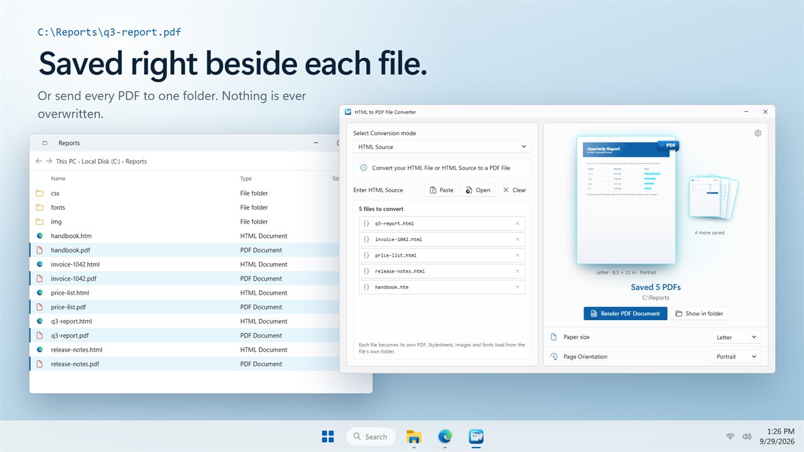Image resolution: width=804 pixels, height=452 pixels.
Task: Remove price-list.html from the convert list
Action: 518,256
